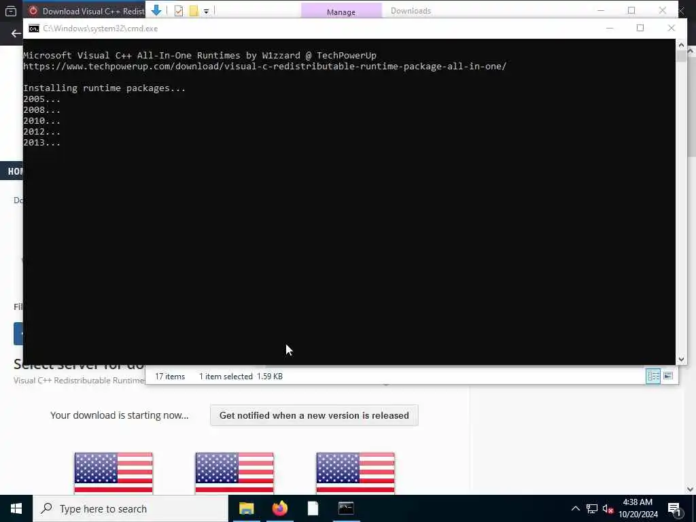Click the browser back arrow button
Screen dimensions: 696x522
(16, 33)
